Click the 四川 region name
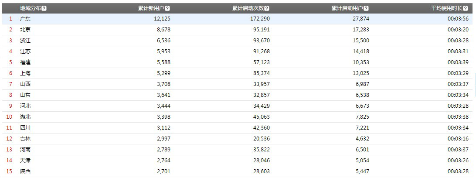The height and width of the screenshot is (178, 476). [x=25, y=128]
